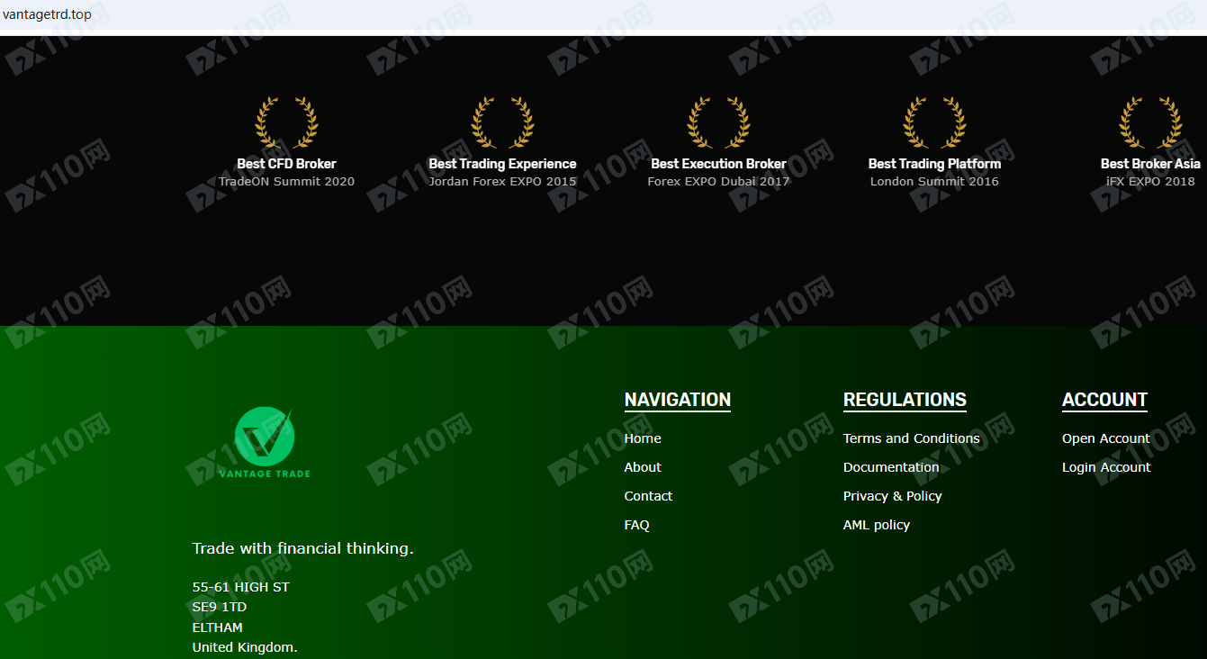
Task: Open the Home navigation link
Action: point(643,438)
